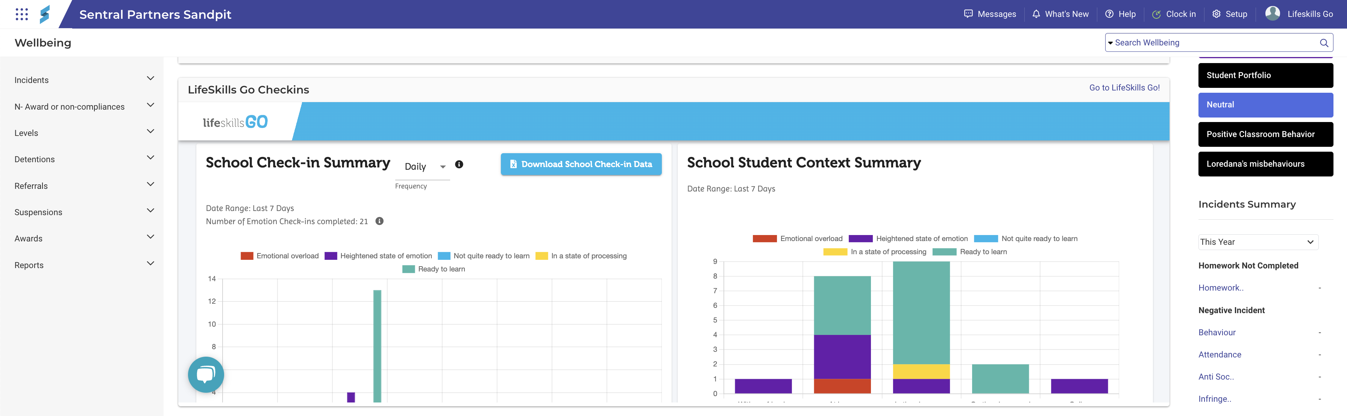This screenshot has height=416, width=1347.
Task: Expand the Reports sidebar menu
Action: click(x=83, y=265)
